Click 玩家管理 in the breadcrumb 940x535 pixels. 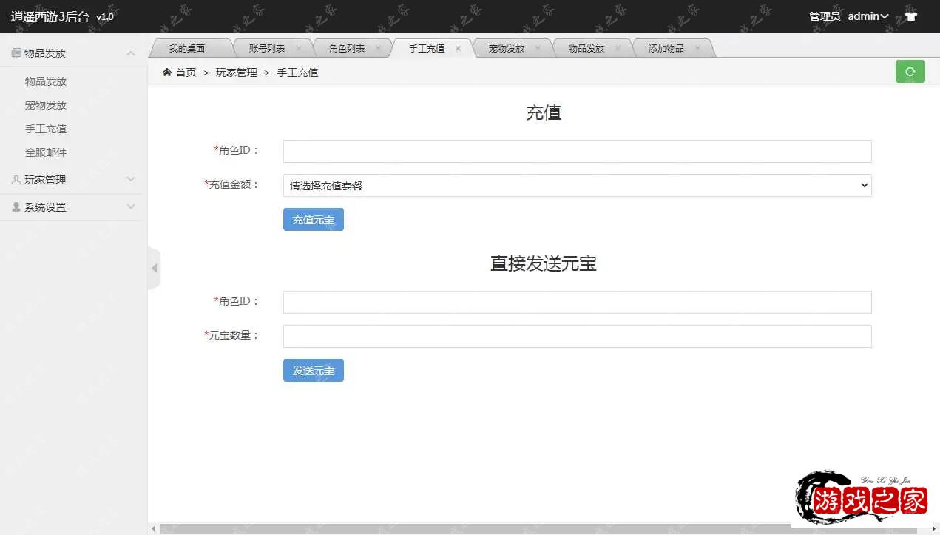(x=237, y=72)
